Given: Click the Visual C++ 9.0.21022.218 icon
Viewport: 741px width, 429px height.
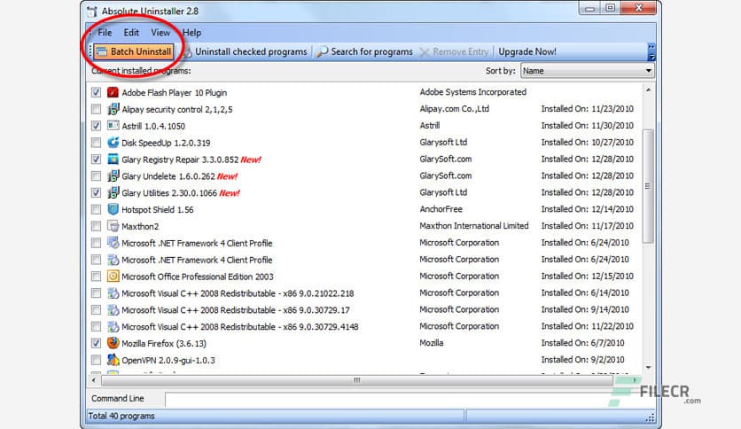Looking at the screenshot, I should [113, 292].
